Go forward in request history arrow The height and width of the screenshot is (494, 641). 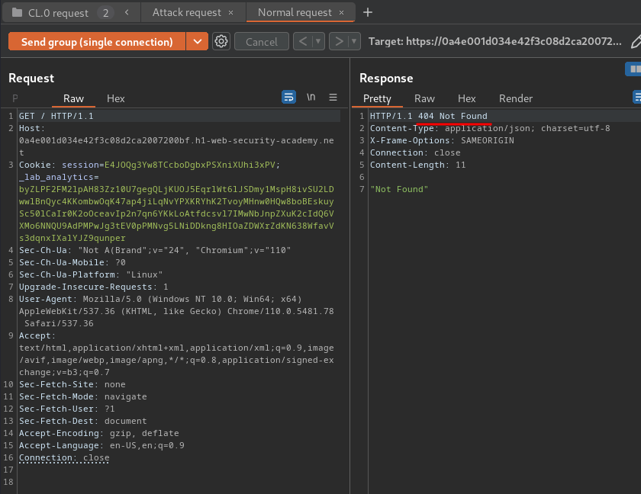339,42
